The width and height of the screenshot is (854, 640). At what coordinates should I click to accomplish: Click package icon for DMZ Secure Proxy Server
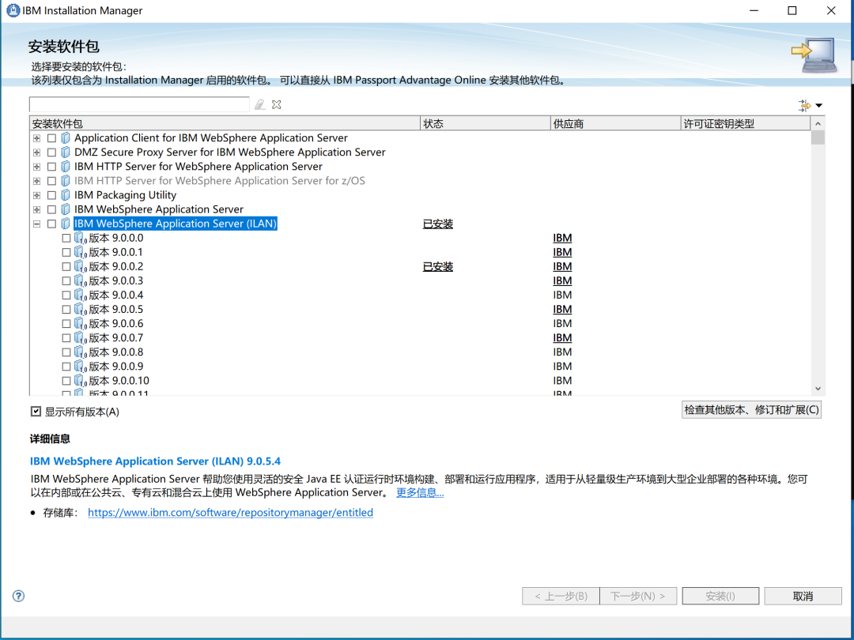click(66, 152)
